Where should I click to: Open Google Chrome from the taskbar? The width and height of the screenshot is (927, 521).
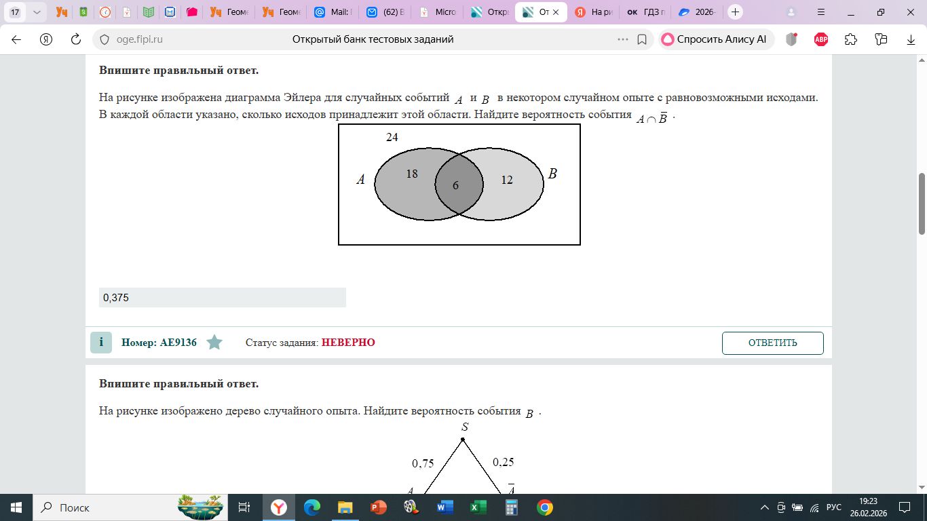[x=544, y=507]
